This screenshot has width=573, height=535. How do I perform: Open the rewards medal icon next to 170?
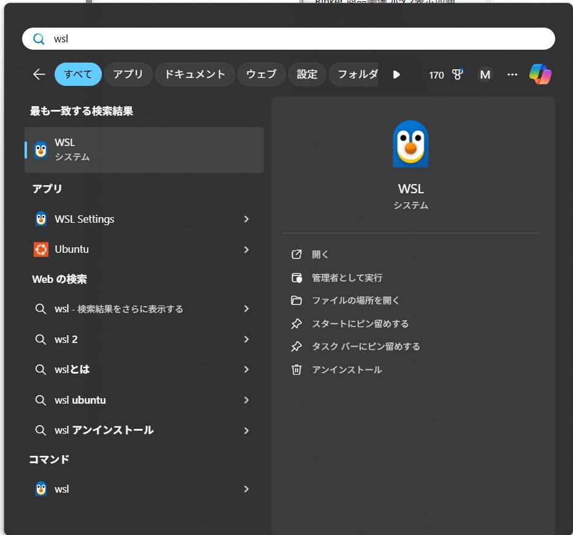457,75
